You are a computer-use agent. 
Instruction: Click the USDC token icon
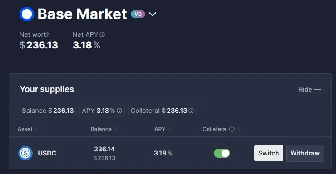[25, 153]
